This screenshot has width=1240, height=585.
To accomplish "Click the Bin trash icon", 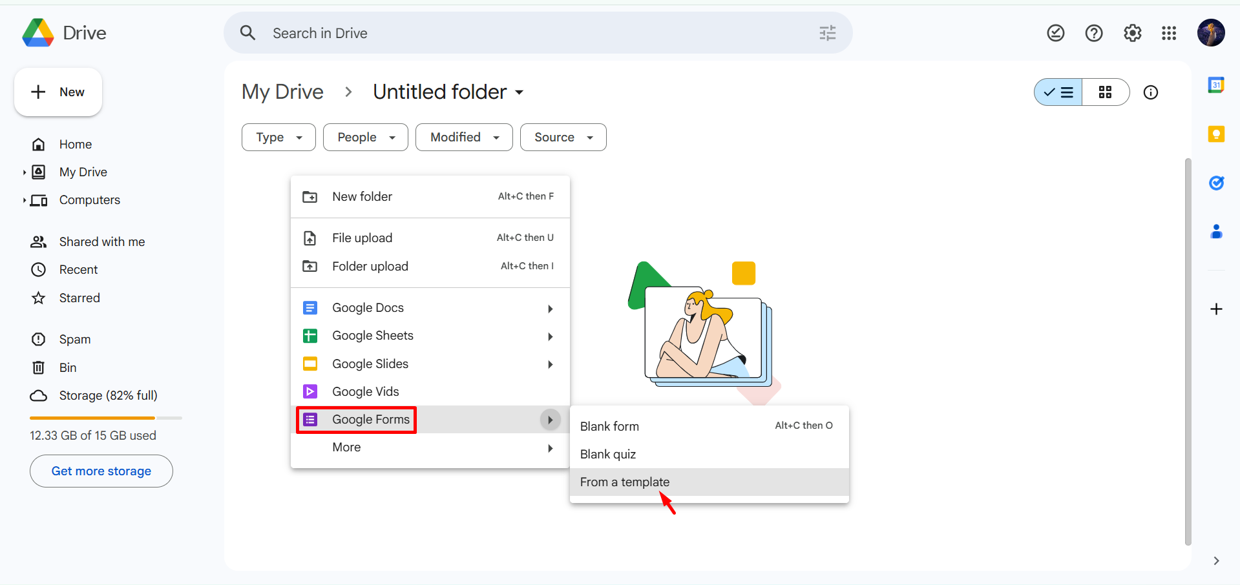I will (39, 367).
